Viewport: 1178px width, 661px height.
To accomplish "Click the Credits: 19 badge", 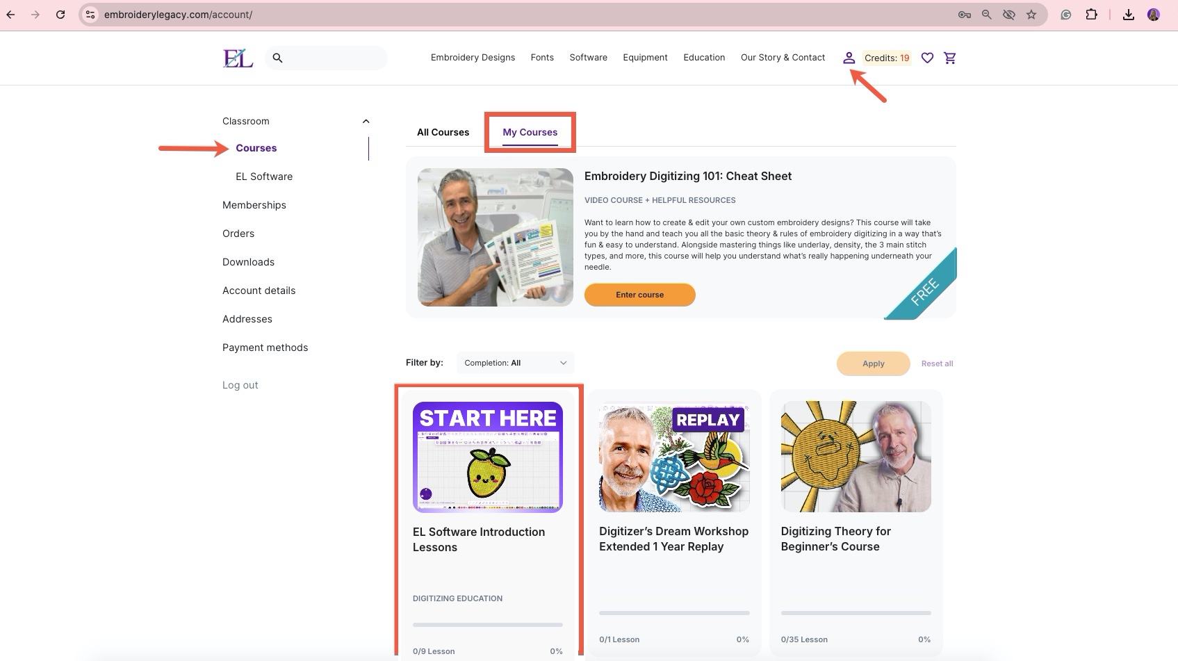I will [887, 58].
